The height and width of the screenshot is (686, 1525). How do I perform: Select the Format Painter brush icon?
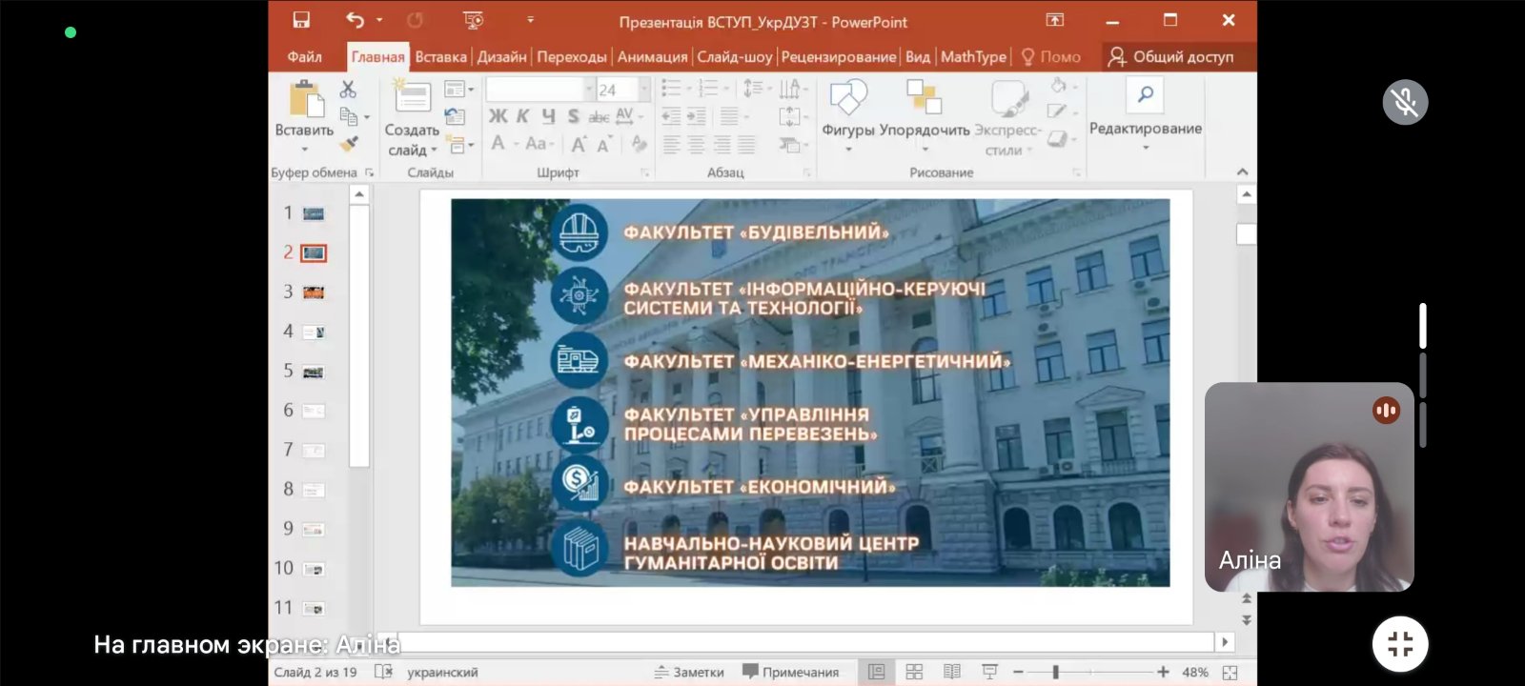pos(350,144)
